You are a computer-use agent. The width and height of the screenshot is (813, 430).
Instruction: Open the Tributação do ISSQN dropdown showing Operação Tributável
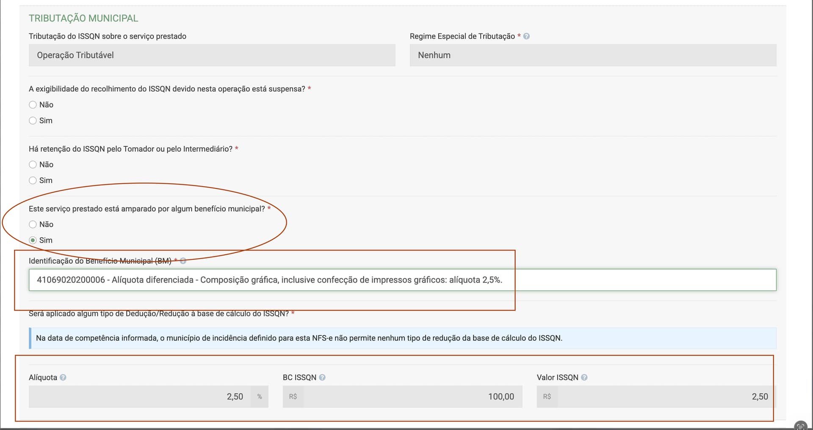coord(212,55)
